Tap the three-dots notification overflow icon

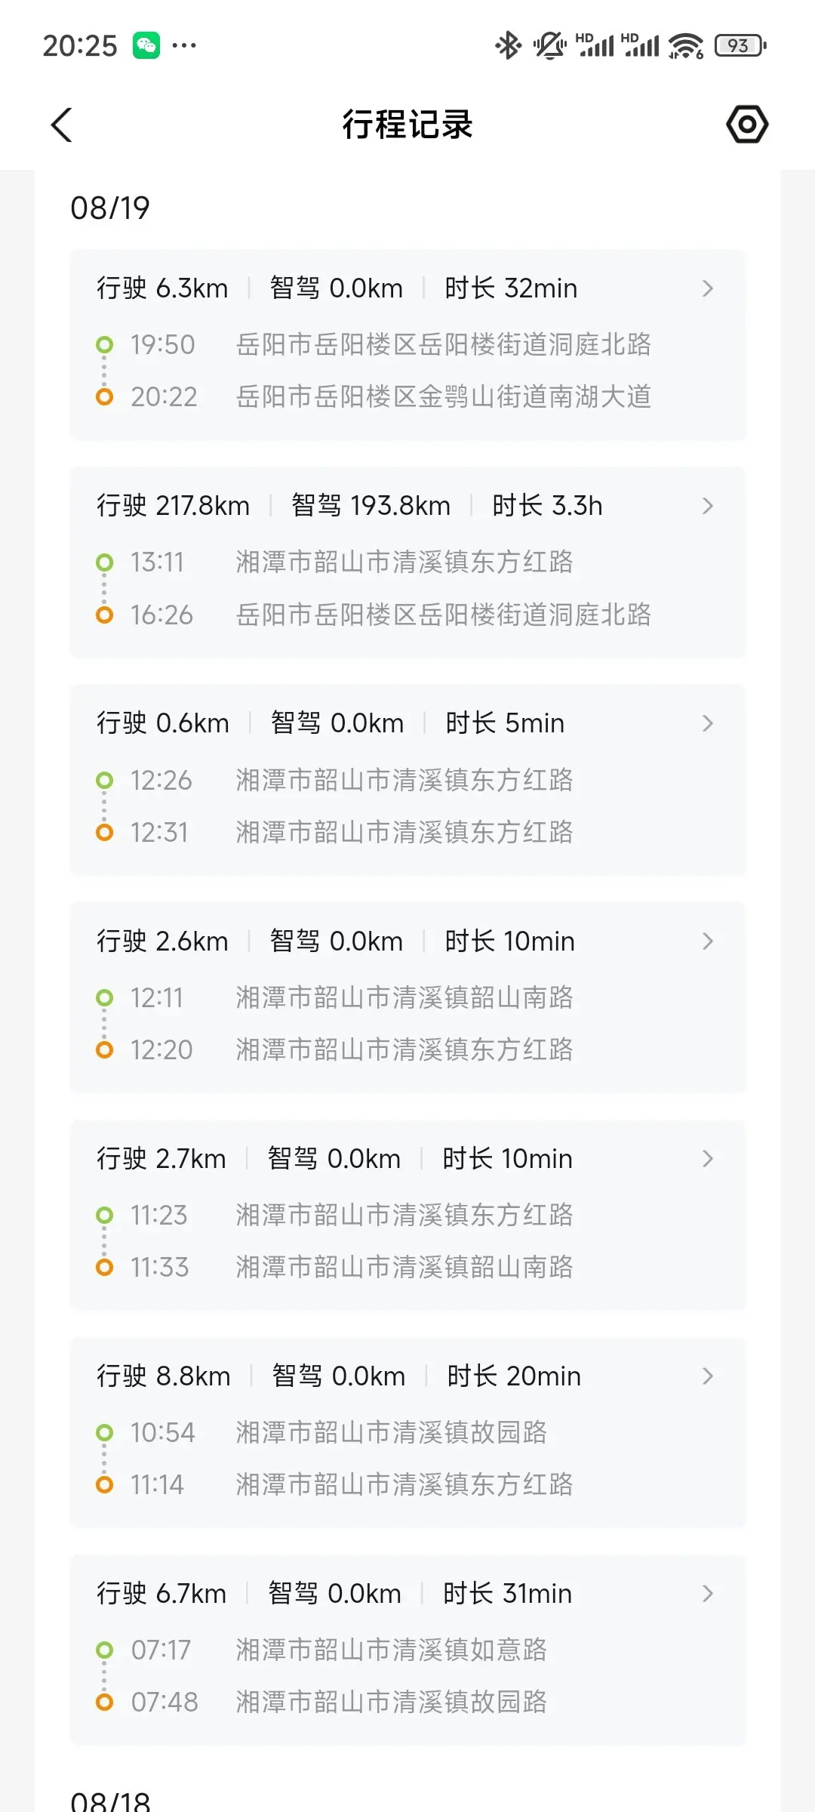(184, 45)
